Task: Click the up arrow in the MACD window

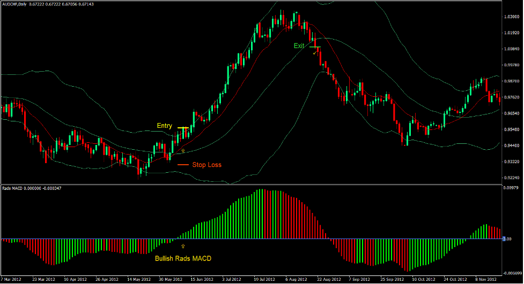Action: click(183, 245)
